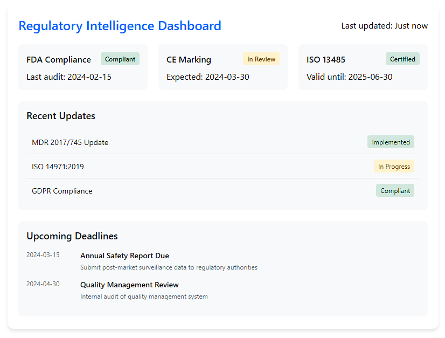The height and width of the screenshot is (338, 445).
Task: Click the In Review badge on CE Marking
Action: (x=261, y=59)
